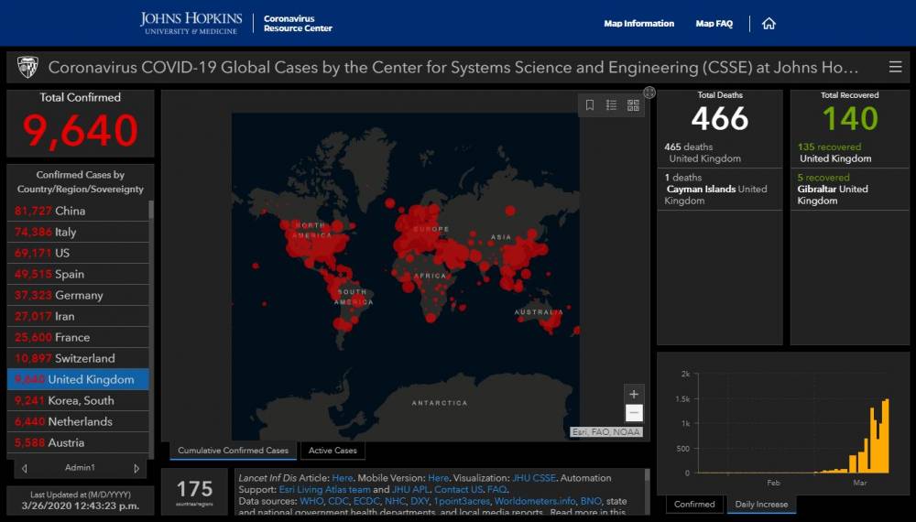Click the Johns Hopkins shield logo

click(27, 67)
